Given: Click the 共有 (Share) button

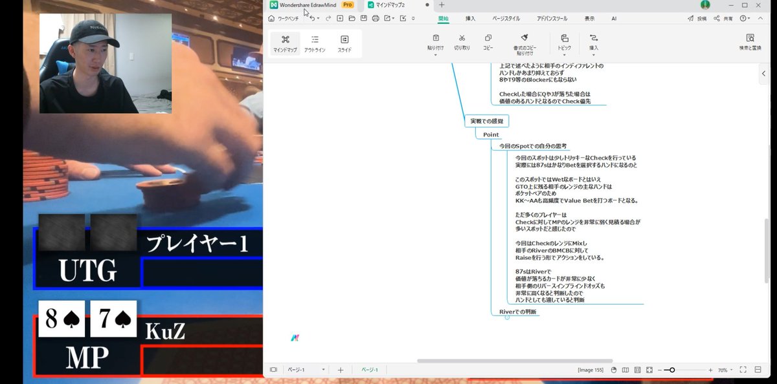Looking at the screenshot, I should point(725,18).
